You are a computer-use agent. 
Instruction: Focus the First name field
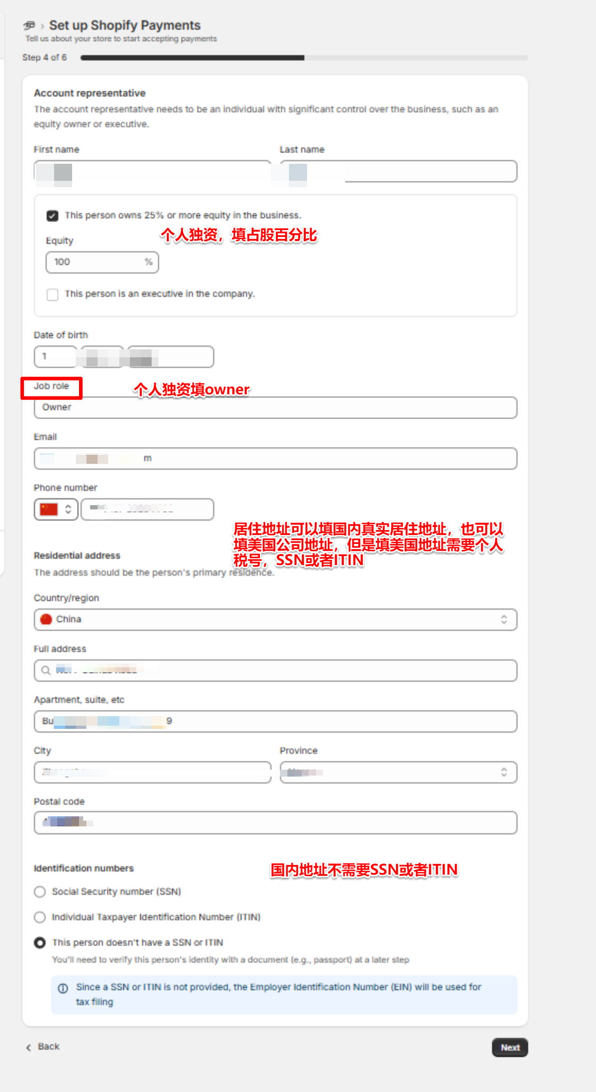[x=153, y=171]
